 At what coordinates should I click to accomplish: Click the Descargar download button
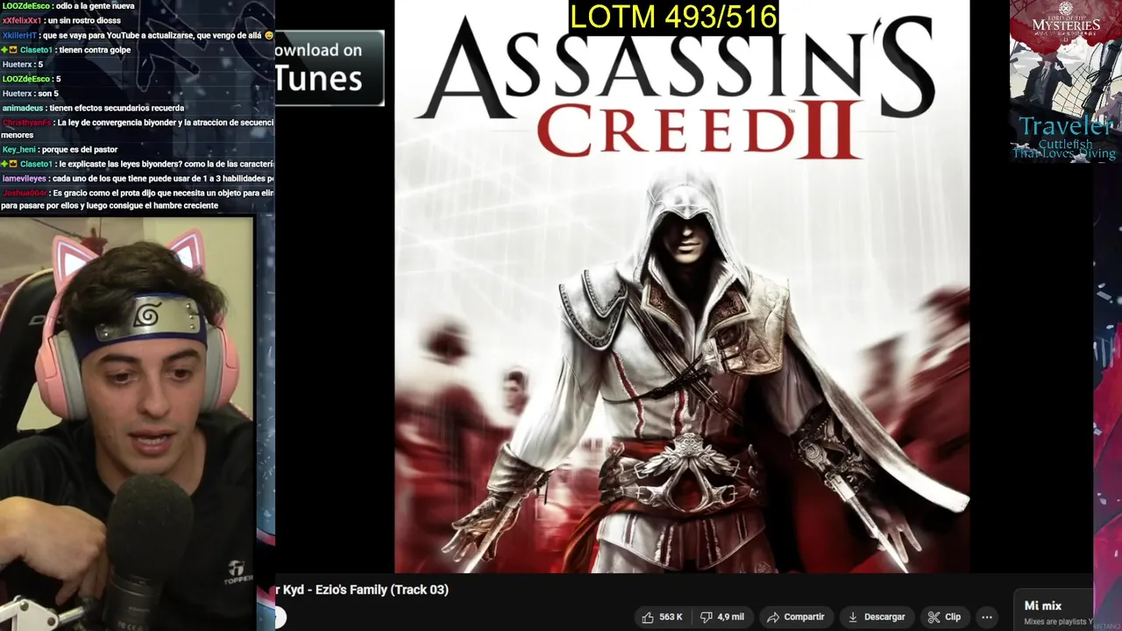click(x=876, y=617)
